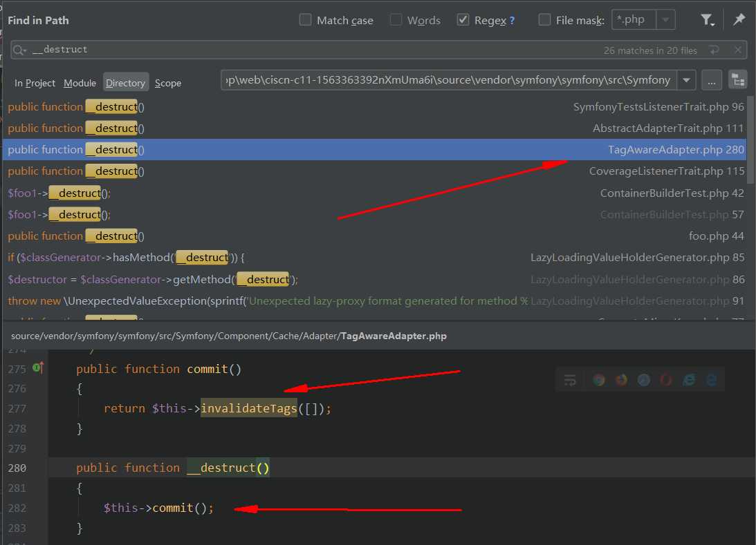
Task: Click the search history magnifier icon
Action: coord(19,50)
